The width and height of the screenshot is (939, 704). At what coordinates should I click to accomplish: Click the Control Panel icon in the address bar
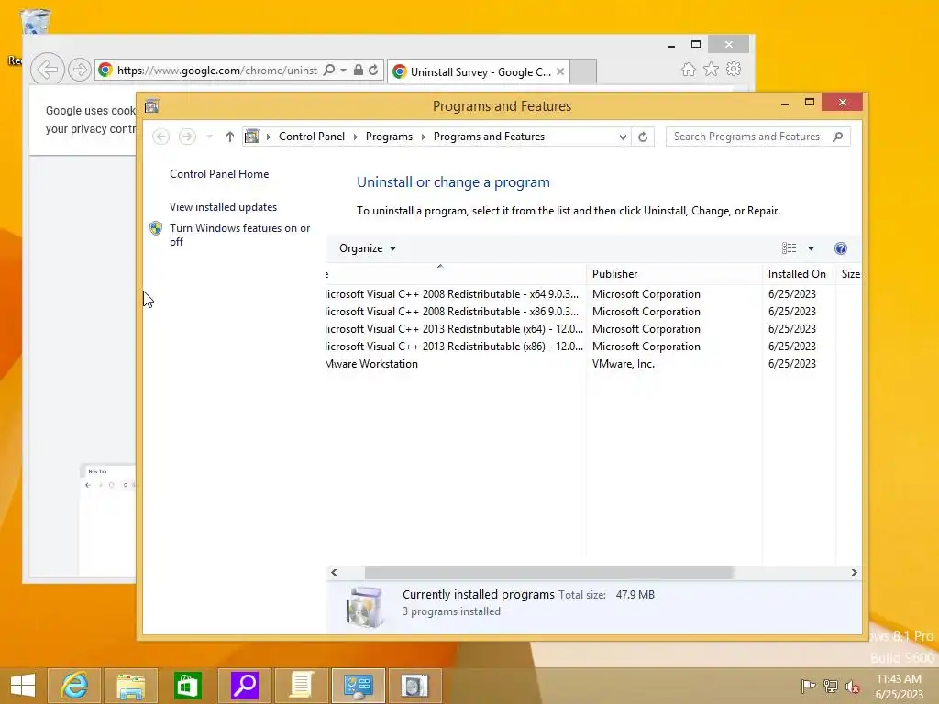[252, 137]
